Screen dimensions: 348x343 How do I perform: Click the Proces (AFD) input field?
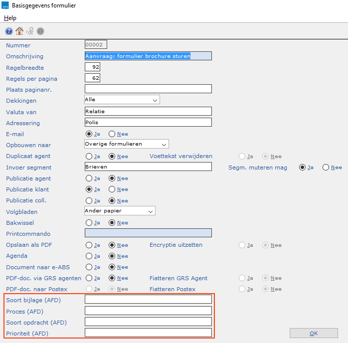[x=148, y=311]
